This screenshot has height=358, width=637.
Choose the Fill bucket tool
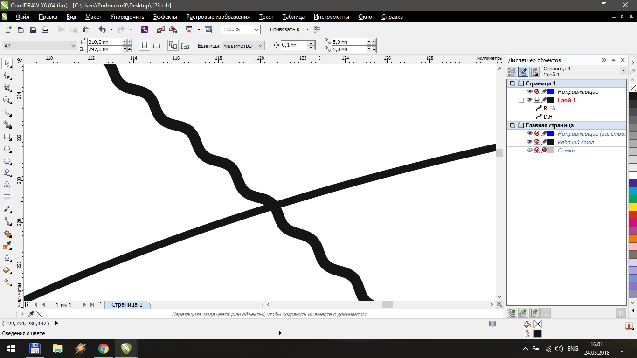(x=7, y=270)
